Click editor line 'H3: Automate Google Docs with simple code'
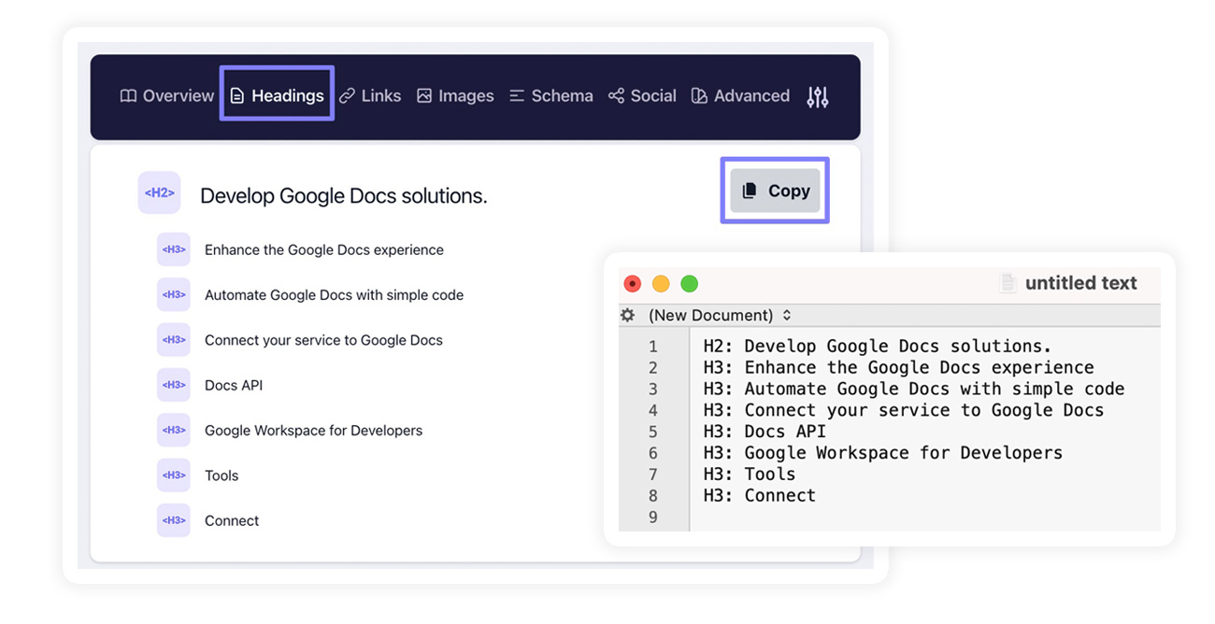The height and width of the screenshot is (624, 1215). tap(914, 389)
